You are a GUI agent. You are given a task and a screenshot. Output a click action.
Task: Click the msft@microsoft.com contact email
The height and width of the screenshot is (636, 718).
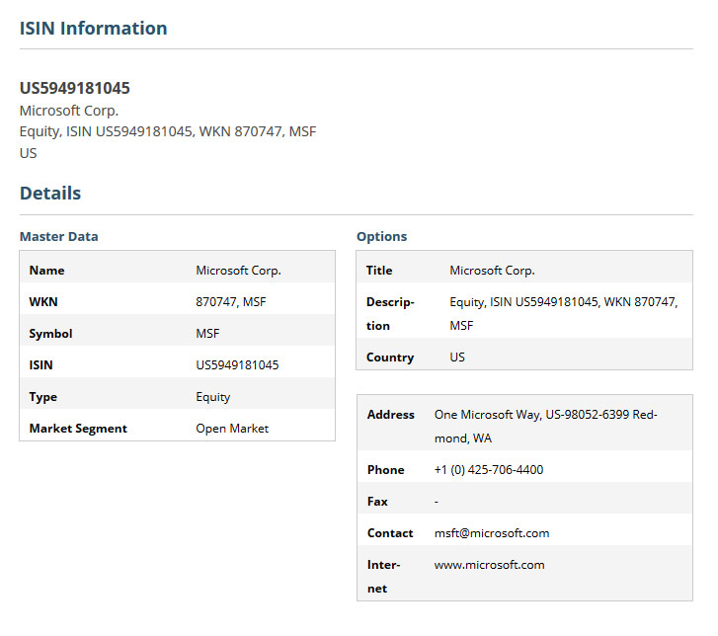pos(491,533)
